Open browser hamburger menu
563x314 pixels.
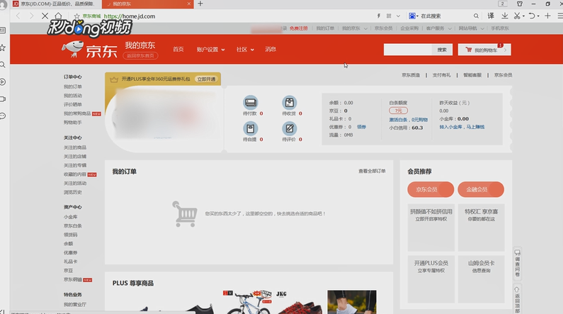point(560,16)
